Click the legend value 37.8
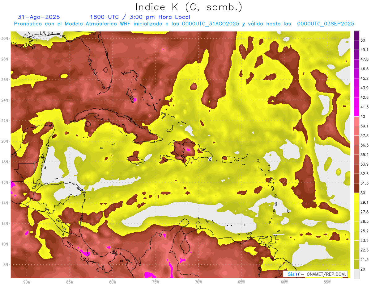This screenshot has height=286, width=371. tap(364, 135)
